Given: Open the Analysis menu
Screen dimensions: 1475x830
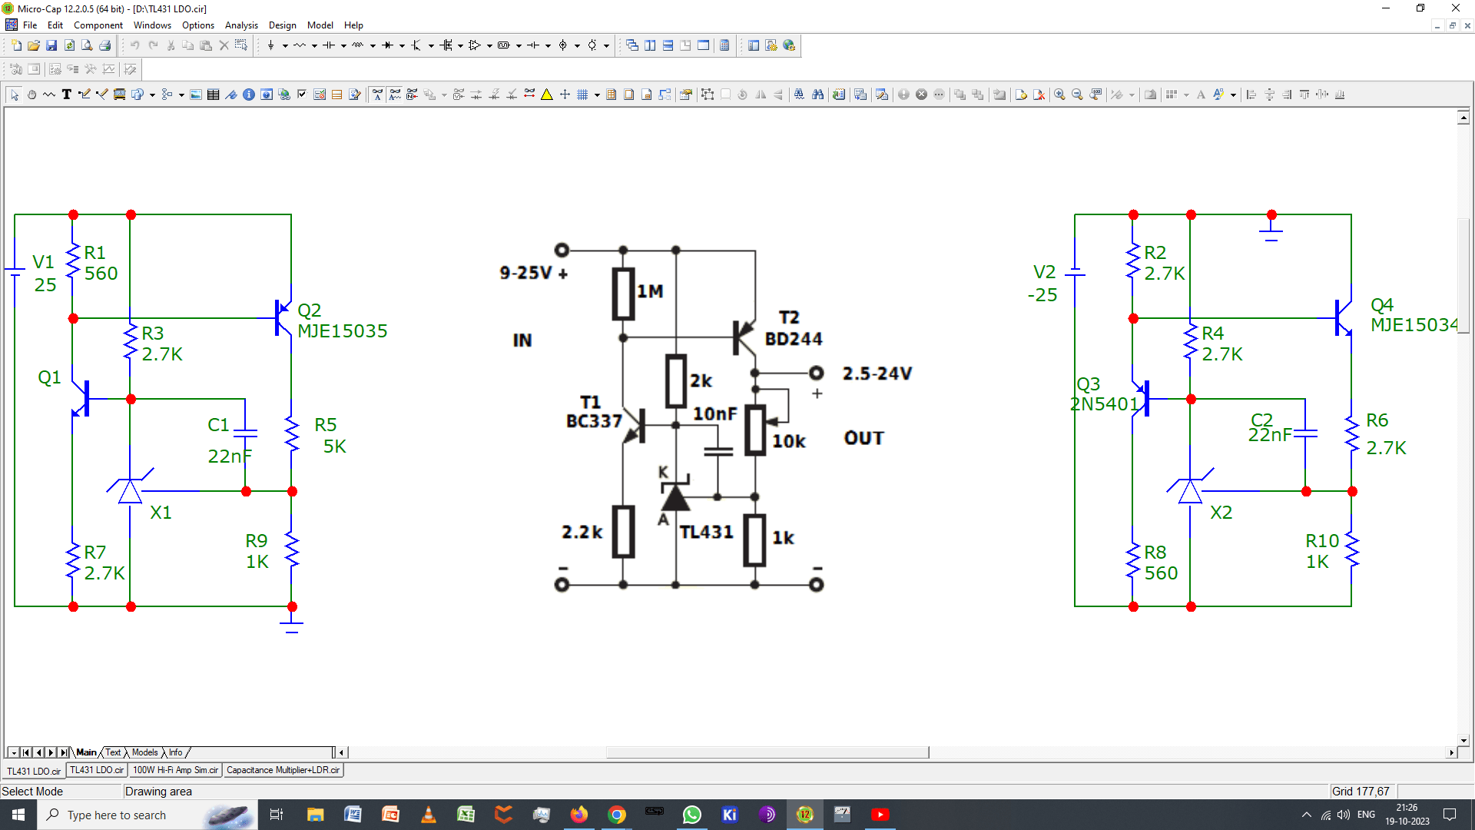Looking at the screenshot, I should [x=241, y=25].
